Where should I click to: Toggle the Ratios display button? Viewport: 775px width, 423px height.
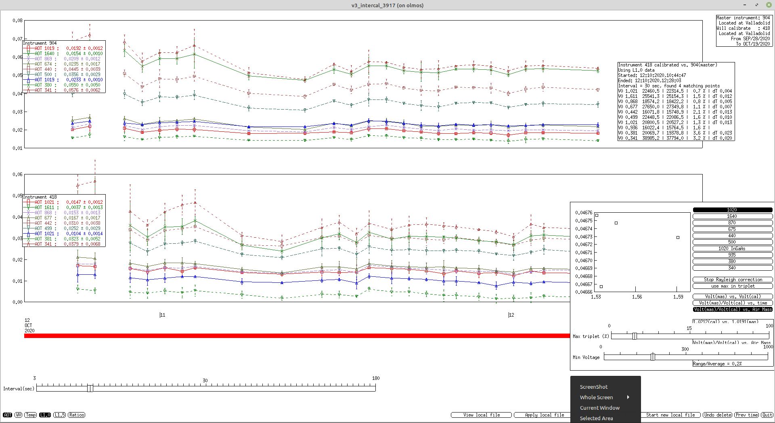pyautogui.click(x=77, y=415)
